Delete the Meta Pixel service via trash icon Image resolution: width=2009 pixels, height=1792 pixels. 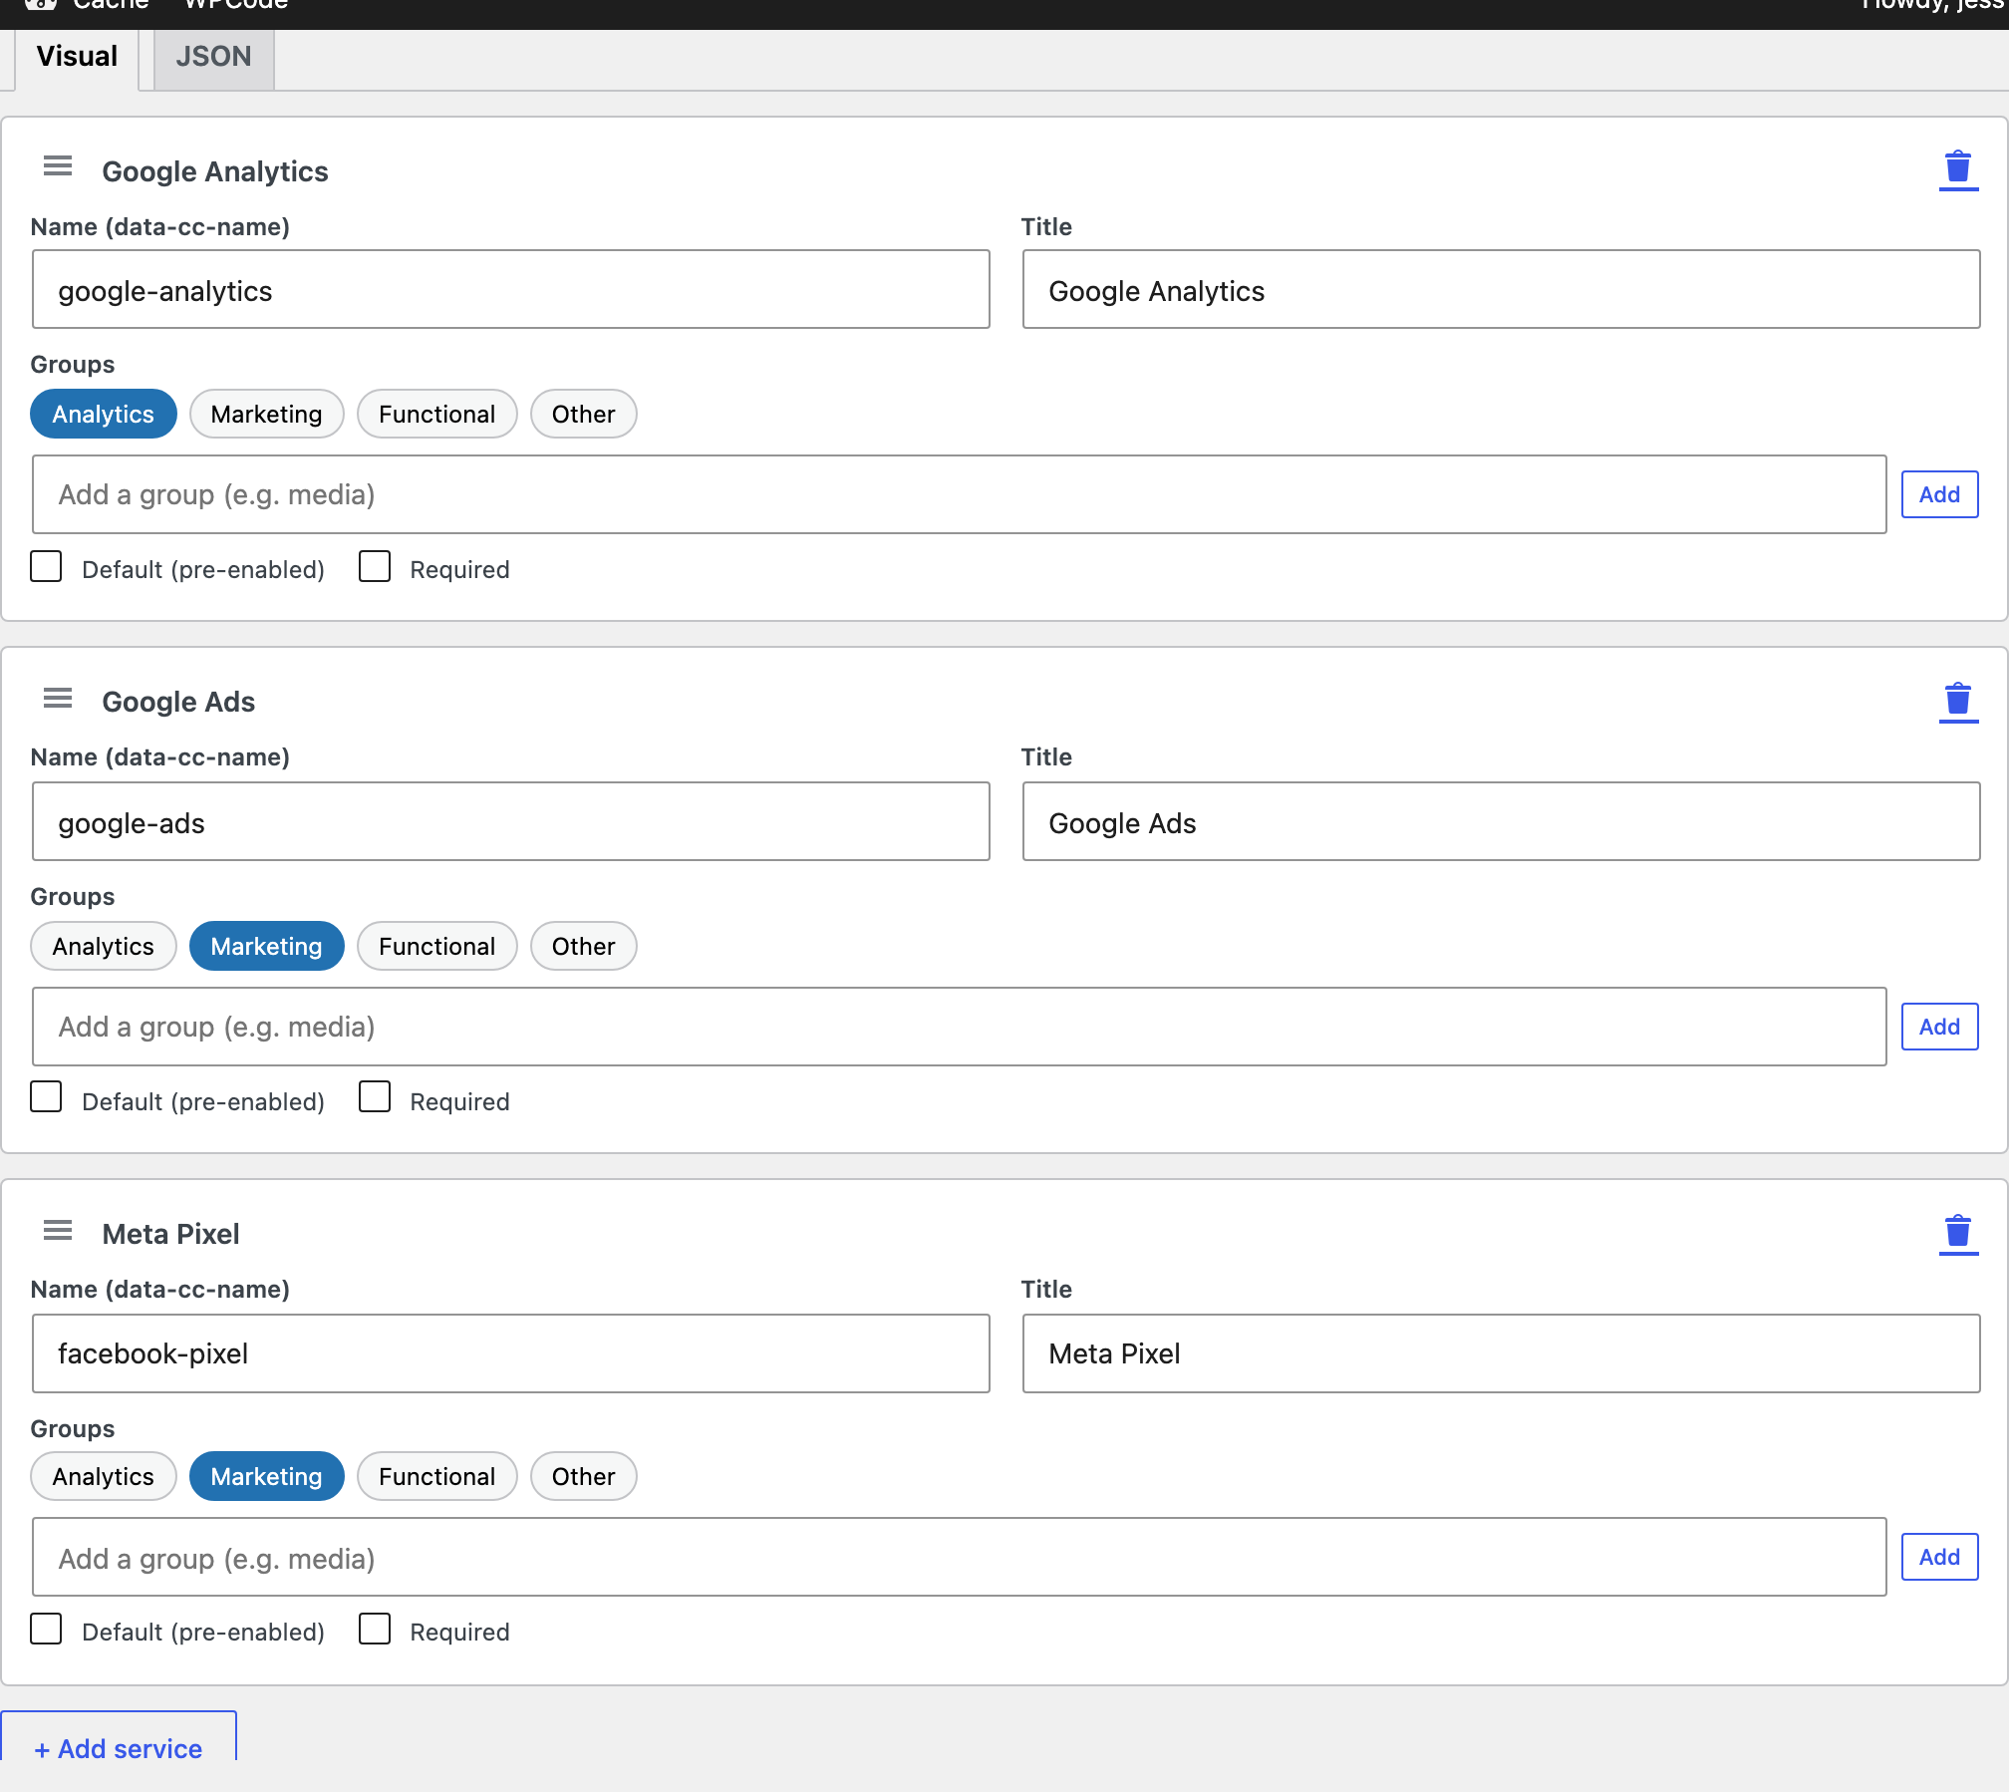pyautogui.click(x=1958, y=1234)
